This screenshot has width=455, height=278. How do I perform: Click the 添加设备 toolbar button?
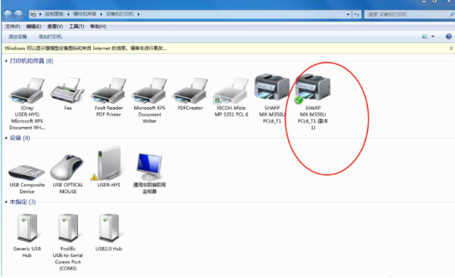(18, 36)
